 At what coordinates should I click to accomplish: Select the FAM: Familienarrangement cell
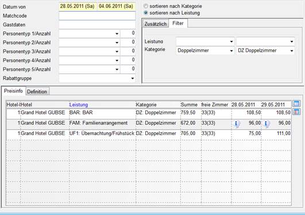(98, 123)
